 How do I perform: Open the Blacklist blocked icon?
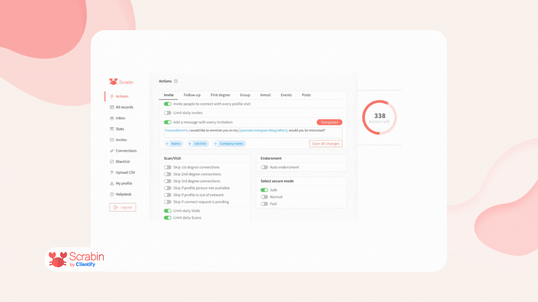(x=112, y=162)
